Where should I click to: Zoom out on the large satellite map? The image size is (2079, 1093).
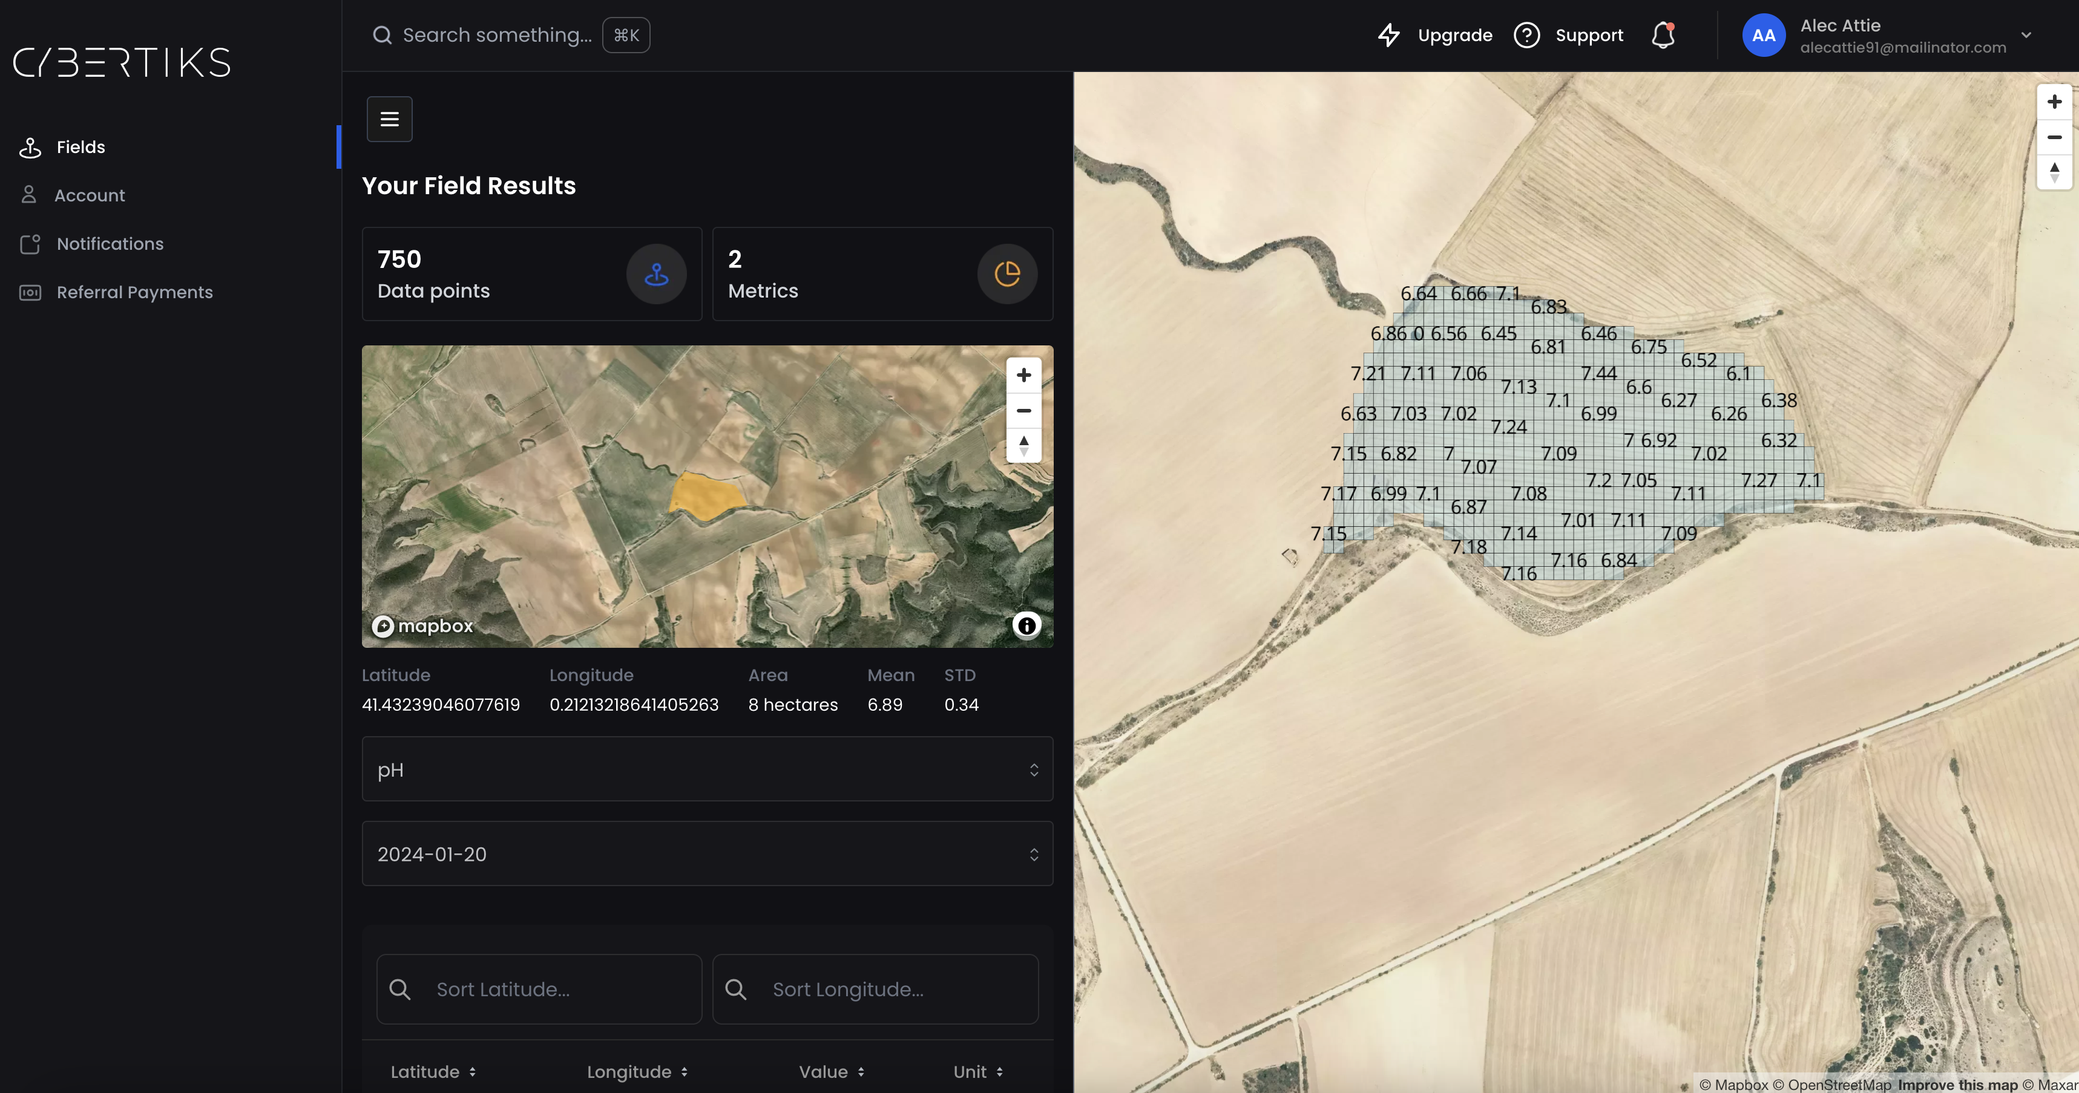click(x=2055, y=137)
